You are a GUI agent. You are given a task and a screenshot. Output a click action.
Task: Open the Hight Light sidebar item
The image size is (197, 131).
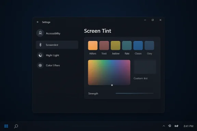(x=52, y=55)
